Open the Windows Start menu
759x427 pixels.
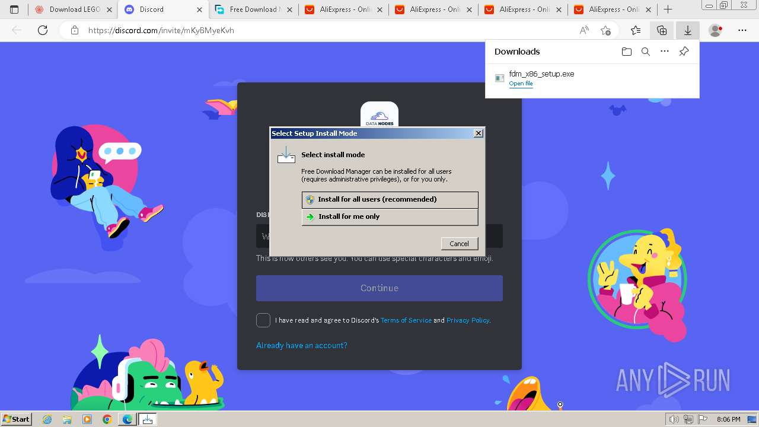tap(16, 419)
